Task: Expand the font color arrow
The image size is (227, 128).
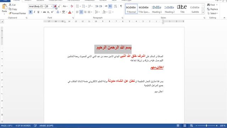Action: (x=73, y=12)
